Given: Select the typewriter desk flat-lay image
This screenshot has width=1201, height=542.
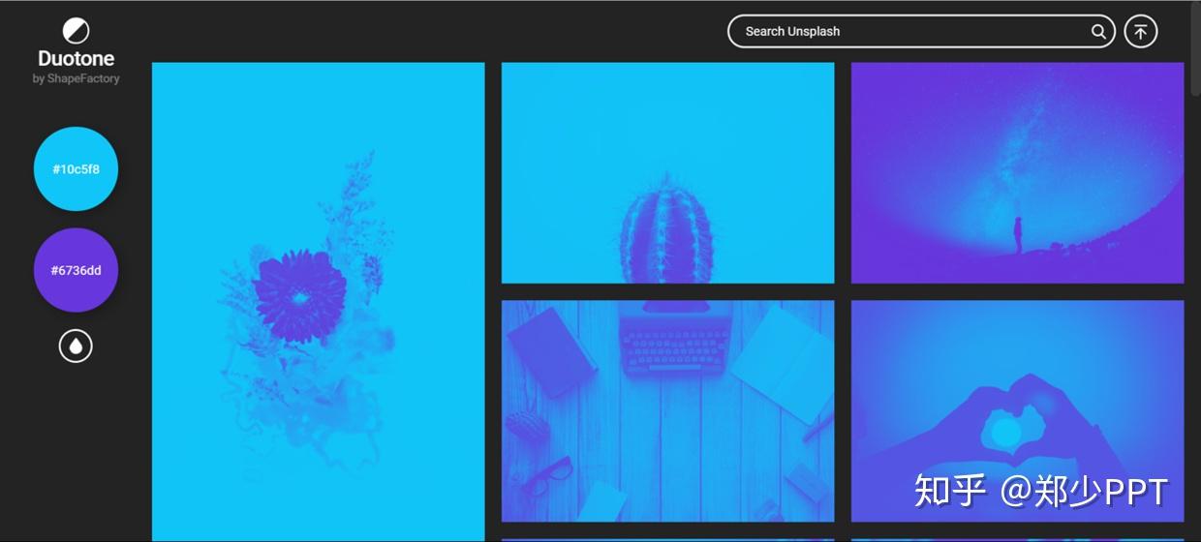Looking at the screenshot, I should coord(667,411).
